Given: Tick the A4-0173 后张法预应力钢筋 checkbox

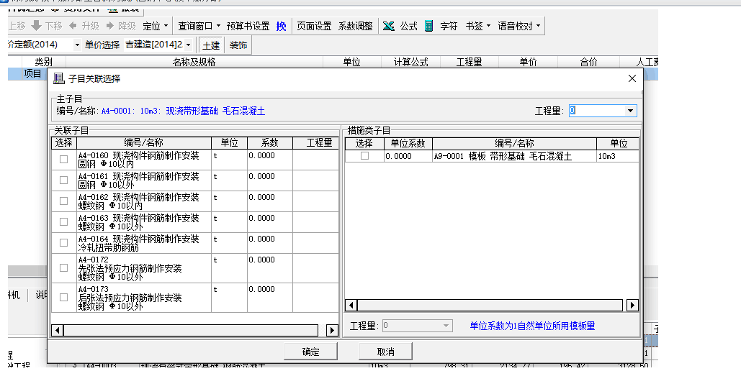Looking at the screenshot, I should coord(63,297).
